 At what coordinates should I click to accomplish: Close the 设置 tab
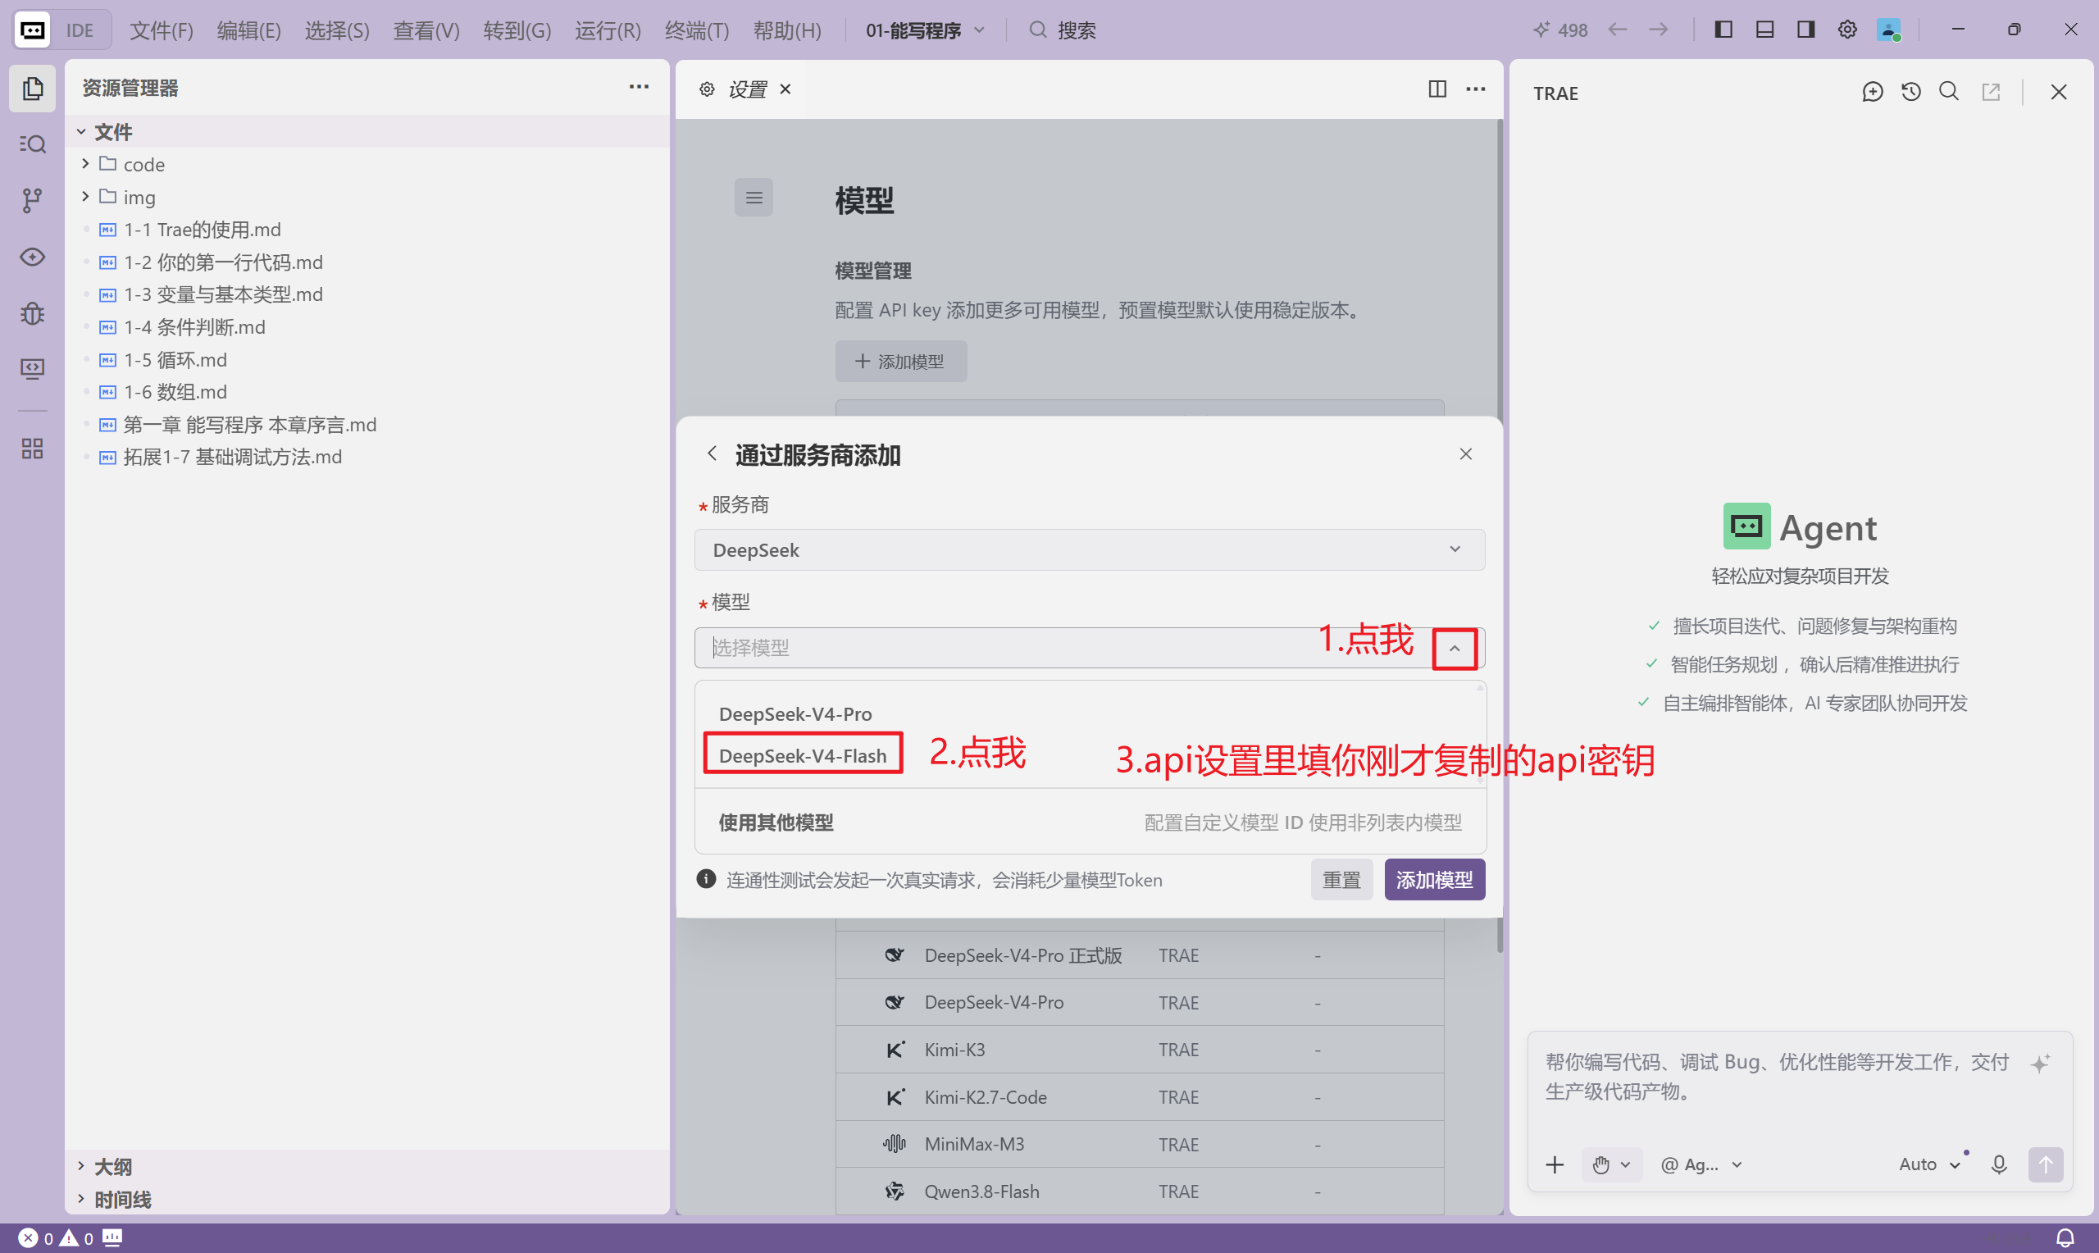point(785,89)
